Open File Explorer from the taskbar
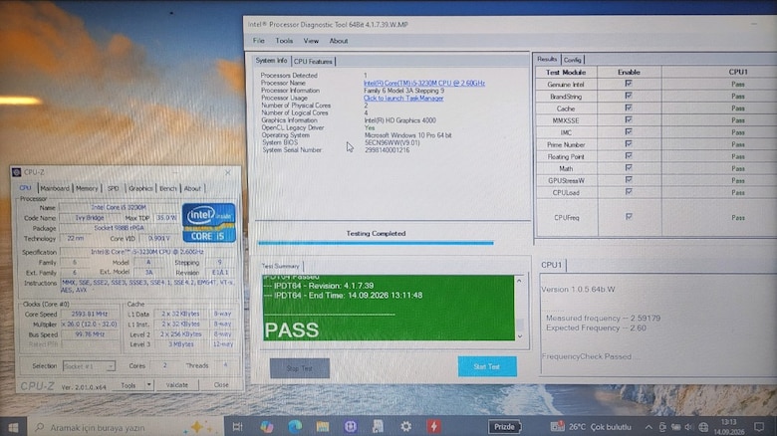 (323, 427)
